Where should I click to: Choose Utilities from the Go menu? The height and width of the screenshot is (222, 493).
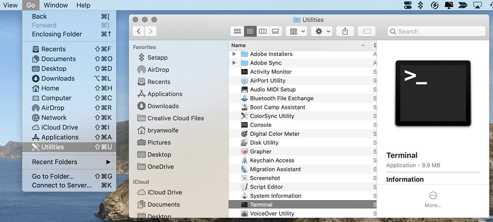[x=69, y=147]
